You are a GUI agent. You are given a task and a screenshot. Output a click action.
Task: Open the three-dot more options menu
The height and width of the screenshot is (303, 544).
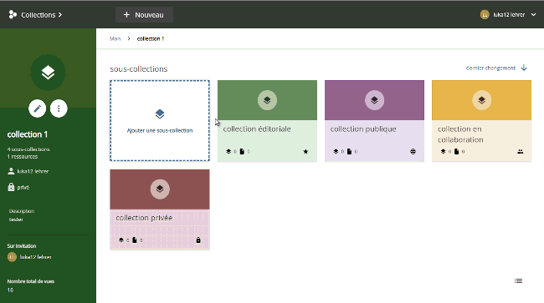click(x=59, y=109)
